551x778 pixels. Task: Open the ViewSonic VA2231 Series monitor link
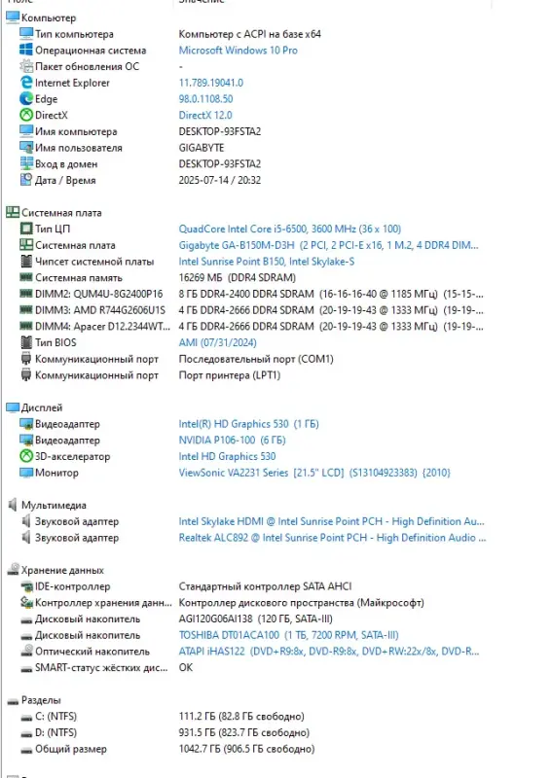coord(314,473)
